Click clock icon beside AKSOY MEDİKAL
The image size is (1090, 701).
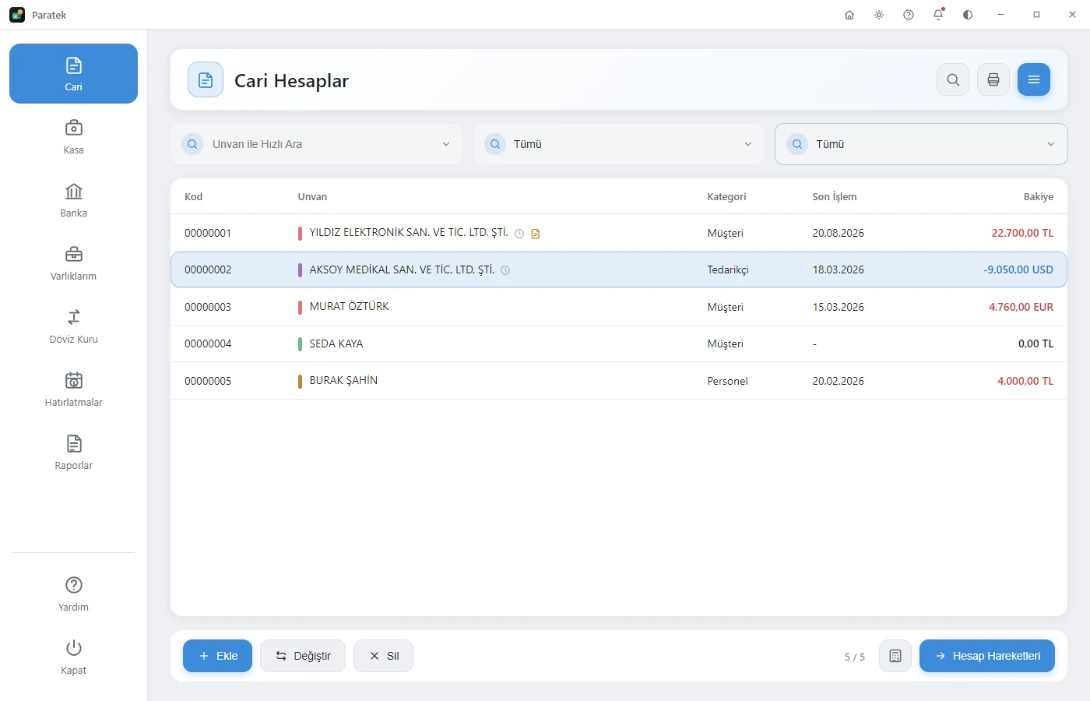click(x=505, y=270)
